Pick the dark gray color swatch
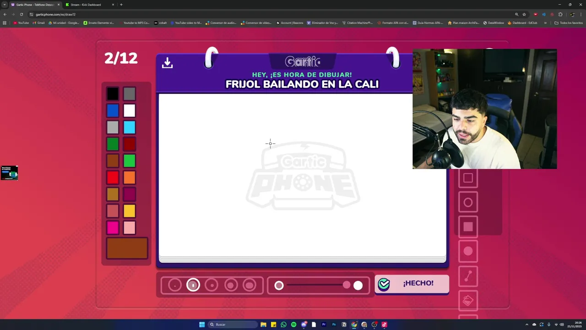586x330 pixels. pyautogui.click(x=130, y=94)
